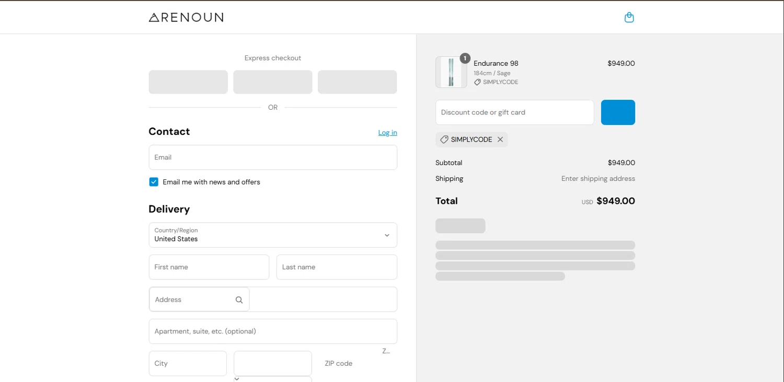Click the Email input field

pyautogui.click(x=273, y=157)
